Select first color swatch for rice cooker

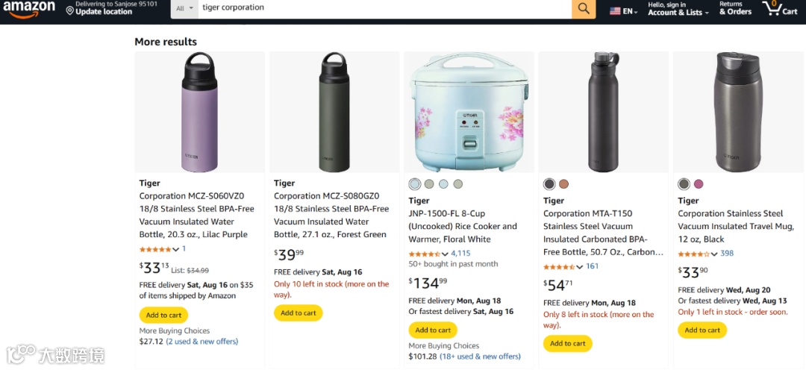[x=415, y=184]
